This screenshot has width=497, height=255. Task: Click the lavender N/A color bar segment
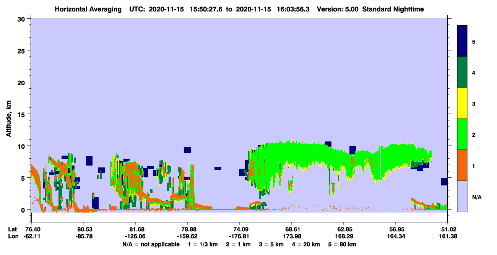point(462,196)
